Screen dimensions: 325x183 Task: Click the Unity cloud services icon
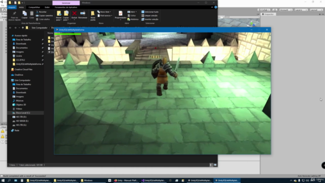[275, 10]
